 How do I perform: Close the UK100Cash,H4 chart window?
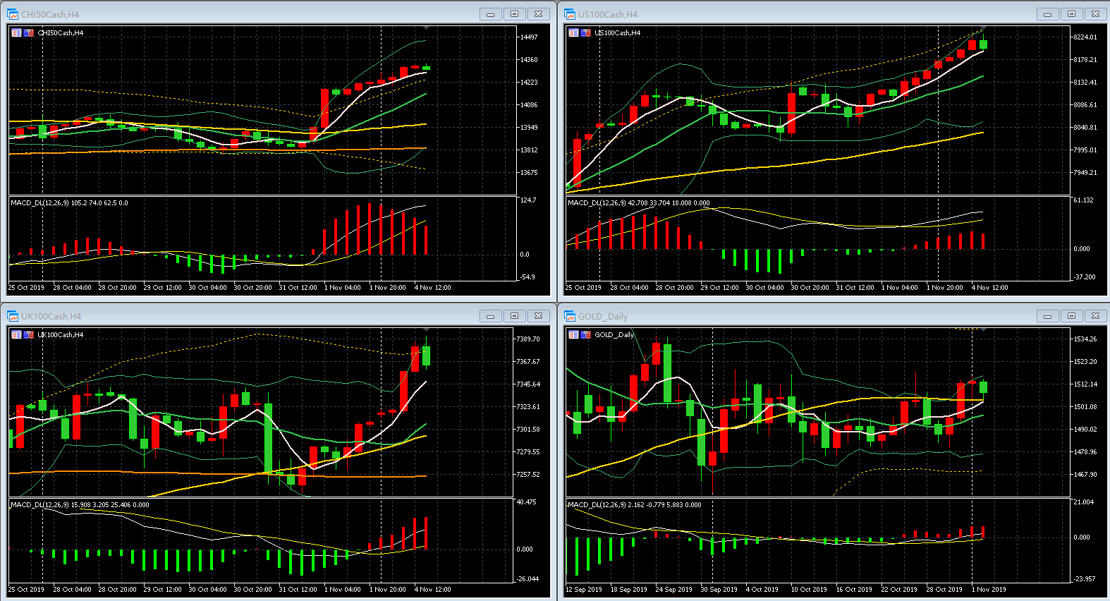[538, 316]
